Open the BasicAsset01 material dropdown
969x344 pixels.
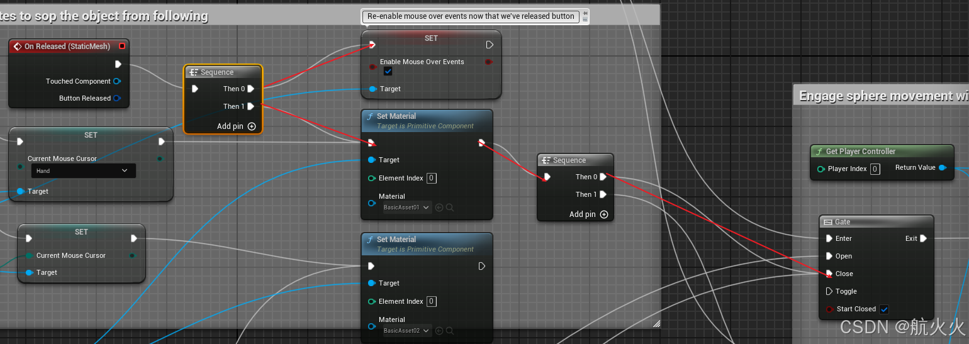click(x=407, y=208)
